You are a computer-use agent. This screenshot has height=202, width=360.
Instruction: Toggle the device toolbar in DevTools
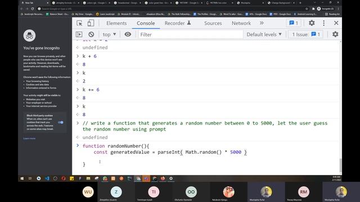tap(91, 23)
